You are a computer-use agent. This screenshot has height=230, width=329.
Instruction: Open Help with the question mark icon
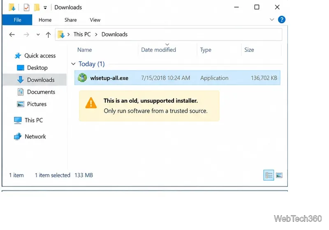click(x=282, y=20)
